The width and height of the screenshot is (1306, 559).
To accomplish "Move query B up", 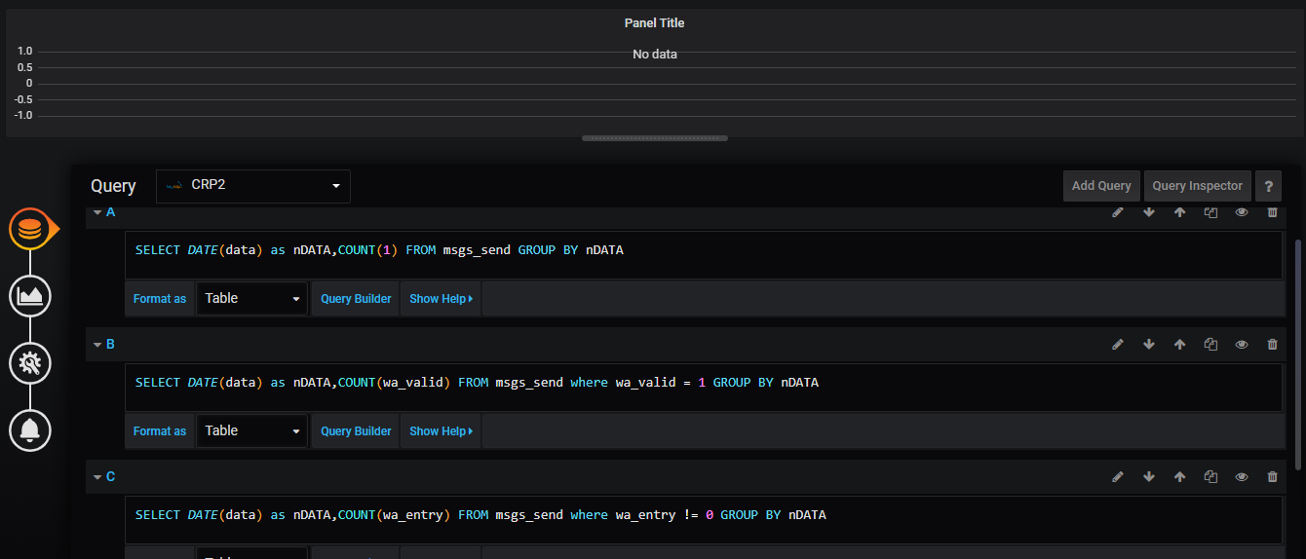I will coord(1179,344).
